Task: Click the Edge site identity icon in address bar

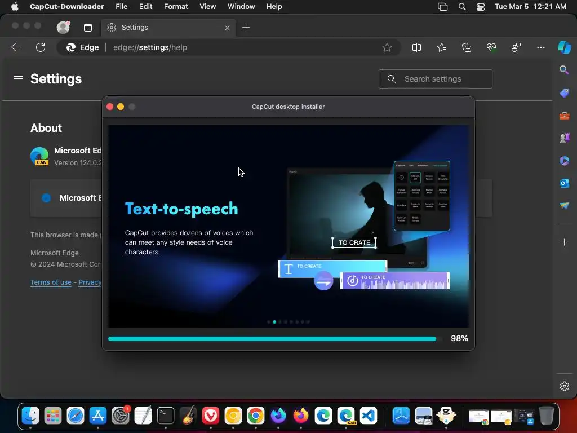Action: (x=82, y=47)
